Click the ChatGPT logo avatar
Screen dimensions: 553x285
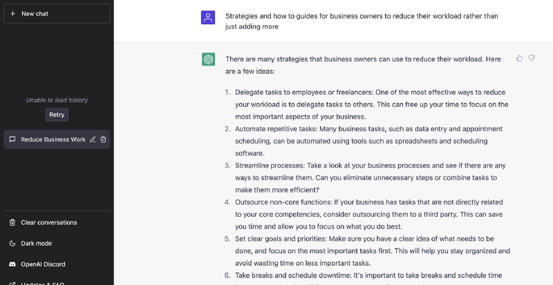pos(208,59)
